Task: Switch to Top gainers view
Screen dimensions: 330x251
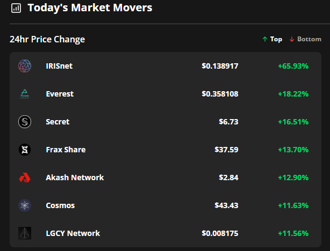Action: 276,39
